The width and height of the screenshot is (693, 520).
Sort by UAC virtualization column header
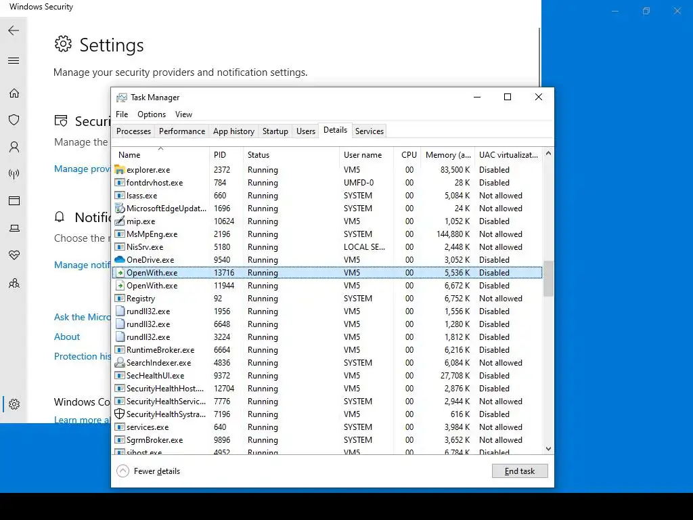point(509,155)
